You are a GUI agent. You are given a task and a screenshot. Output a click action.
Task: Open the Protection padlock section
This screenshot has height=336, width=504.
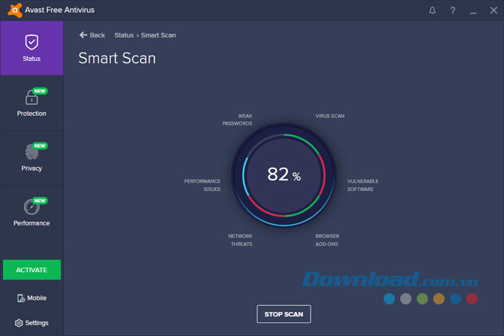(32, 103)
